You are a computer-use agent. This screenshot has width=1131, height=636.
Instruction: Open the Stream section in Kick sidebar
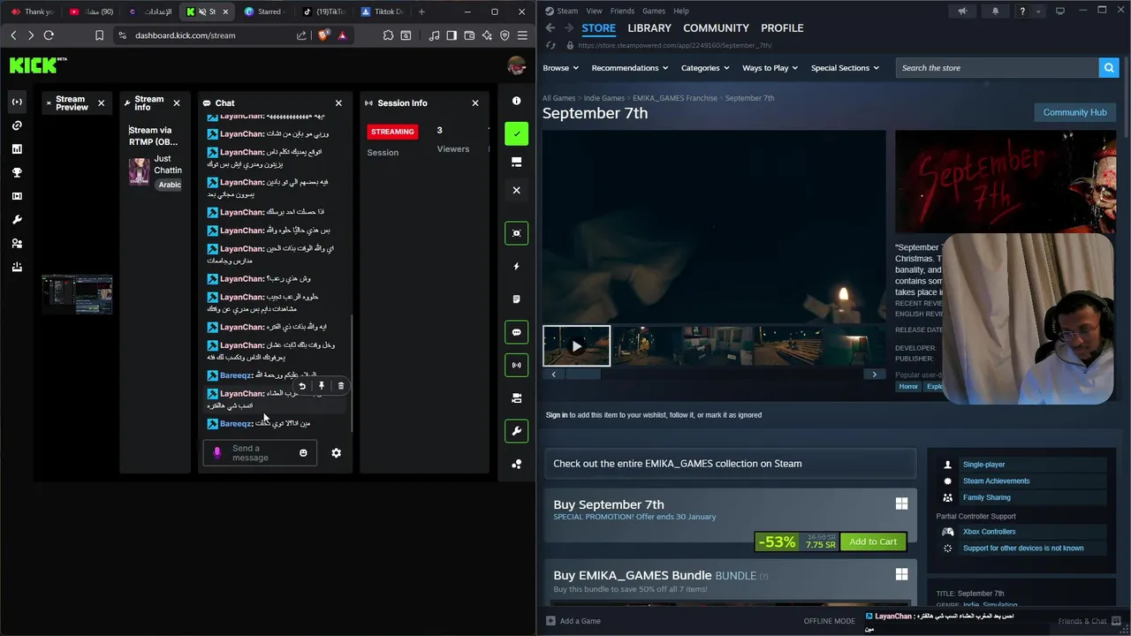click(x=17, y=102)
